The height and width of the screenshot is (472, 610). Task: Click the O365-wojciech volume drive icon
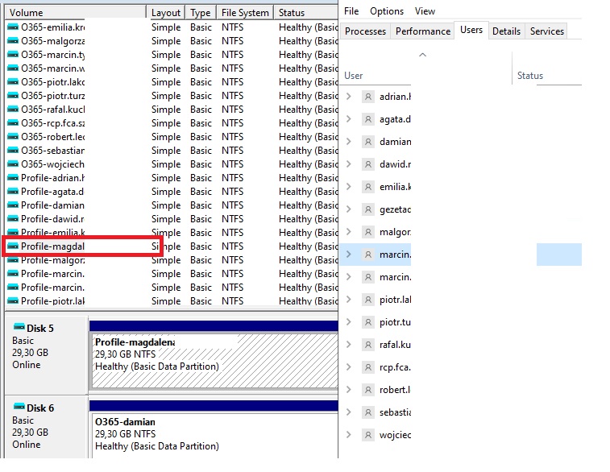(x=13, y=164)
